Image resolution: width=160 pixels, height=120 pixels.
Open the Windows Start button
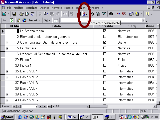coord(7,117)
